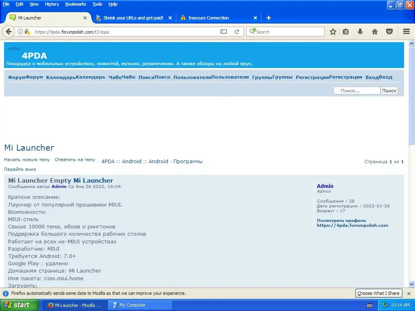Viewport: 415px width, 311px height.
Task: Dismiss the Firefox data notification bar
Action: click(409, 294)
